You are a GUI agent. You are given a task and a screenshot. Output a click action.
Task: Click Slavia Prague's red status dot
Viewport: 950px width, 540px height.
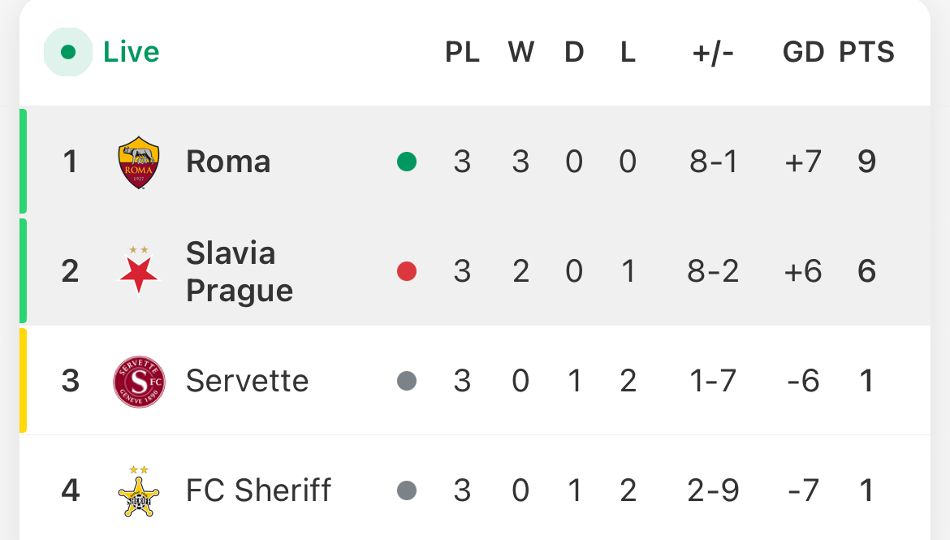(x=407, y=271)
